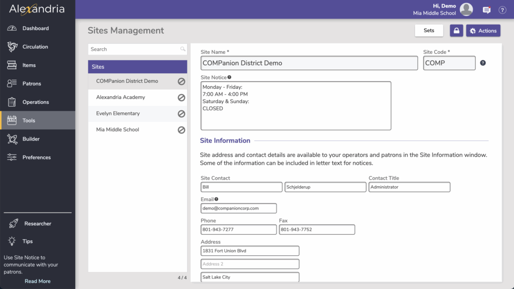
Task: Select Evelyn Elementary site
Action: (138, 113)
